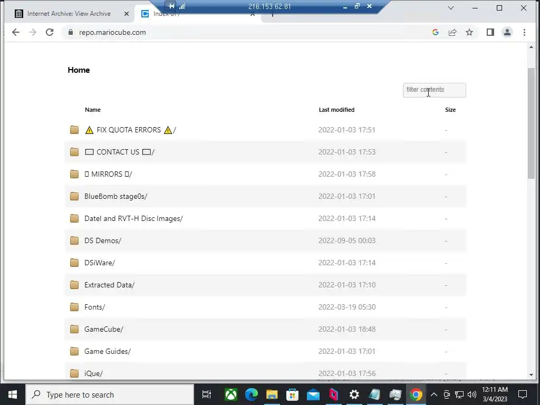Click the Size column header
540x405 pixels.
(x=450, y=110)
